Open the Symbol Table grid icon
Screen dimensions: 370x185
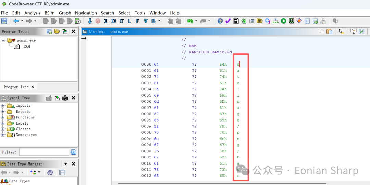[x=307, y=21]
